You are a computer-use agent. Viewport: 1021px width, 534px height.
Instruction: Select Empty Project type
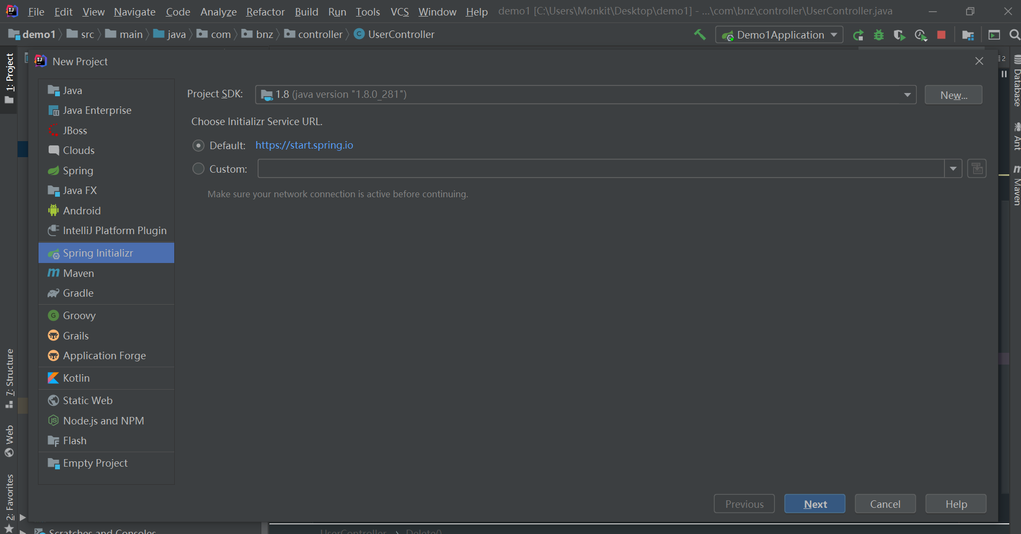[106, 463]
